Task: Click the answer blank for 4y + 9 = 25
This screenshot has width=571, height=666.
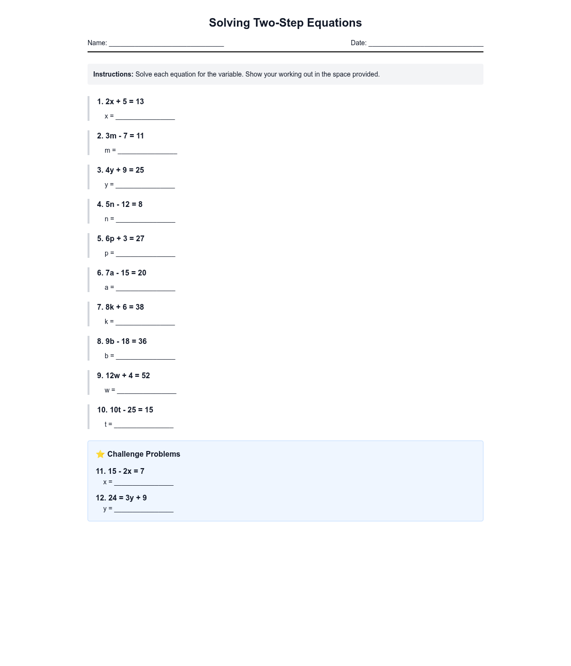Action: pos(145,185)
